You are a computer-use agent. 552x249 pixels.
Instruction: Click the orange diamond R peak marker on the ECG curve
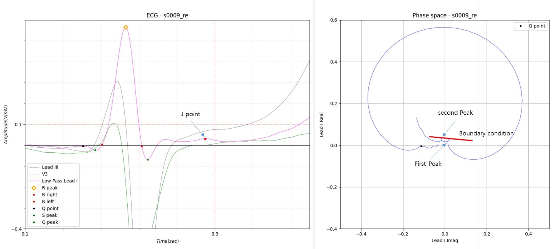point(126,27)
